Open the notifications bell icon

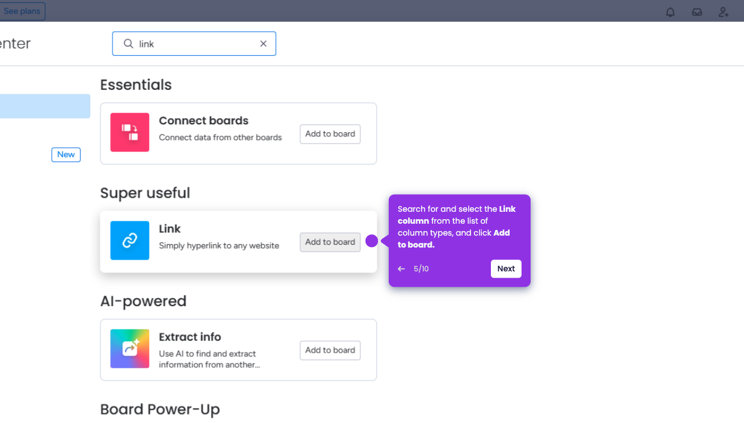point(670,12)
